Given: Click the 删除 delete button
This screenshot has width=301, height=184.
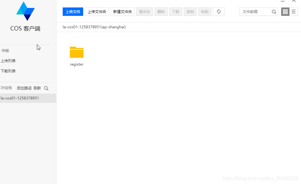Looking at the screenshot, I should coord(161,12).
